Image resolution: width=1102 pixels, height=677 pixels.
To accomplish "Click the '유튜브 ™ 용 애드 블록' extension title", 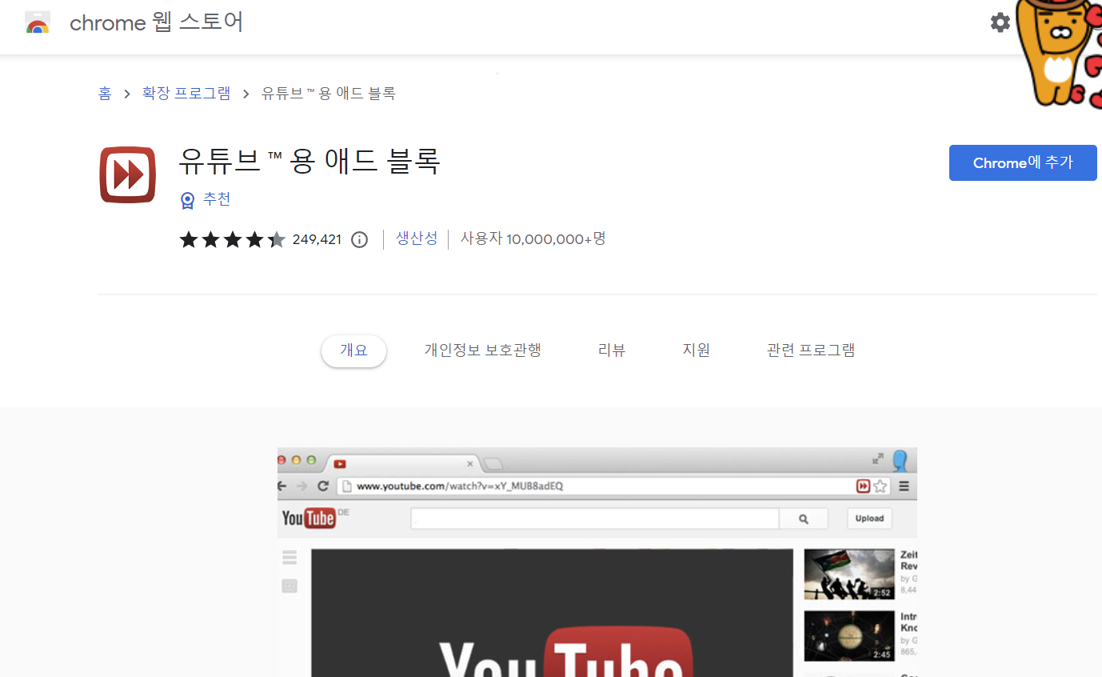I will [309, 162].
